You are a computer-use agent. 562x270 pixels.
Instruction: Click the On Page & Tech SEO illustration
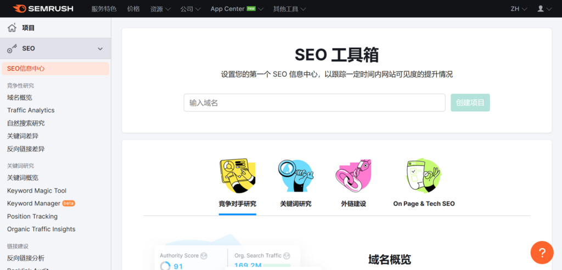tap(424, 176)
